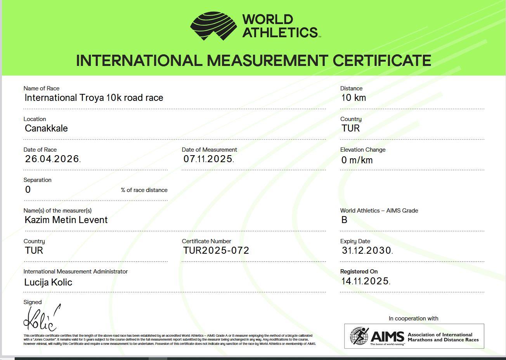506x360 pixels.
Task: Click the Distance field showing 10 km
Action: (x=354, y=98)
